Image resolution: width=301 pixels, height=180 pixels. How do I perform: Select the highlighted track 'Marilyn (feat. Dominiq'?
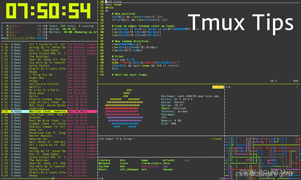(x=49, y=111)
